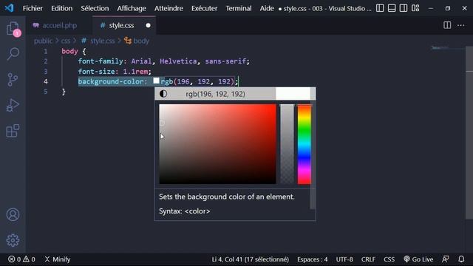Click the minimap preview

(440, 47)
